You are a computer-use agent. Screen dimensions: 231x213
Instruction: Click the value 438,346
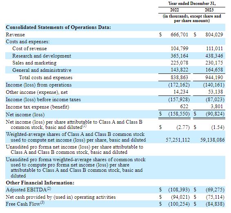click(x=214, y=55)
